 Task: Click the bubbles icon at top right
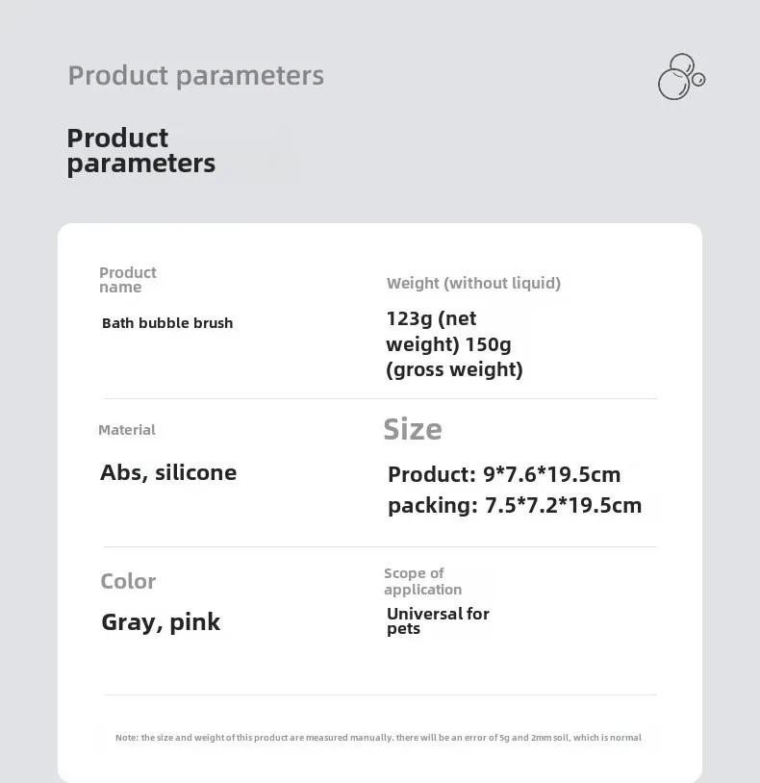682,76
